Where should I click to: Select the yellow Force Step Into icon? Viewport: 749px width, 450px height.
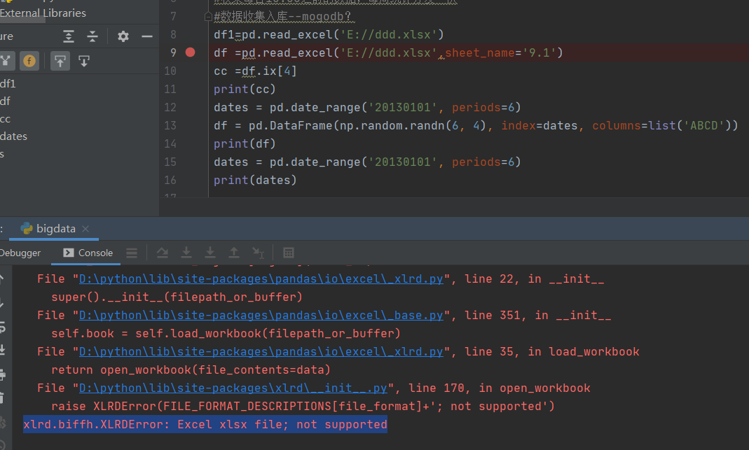tap(29, 61)
